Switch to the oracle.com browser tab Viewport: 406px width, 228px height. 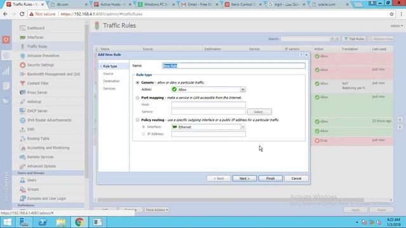click(x=330, y=4)
